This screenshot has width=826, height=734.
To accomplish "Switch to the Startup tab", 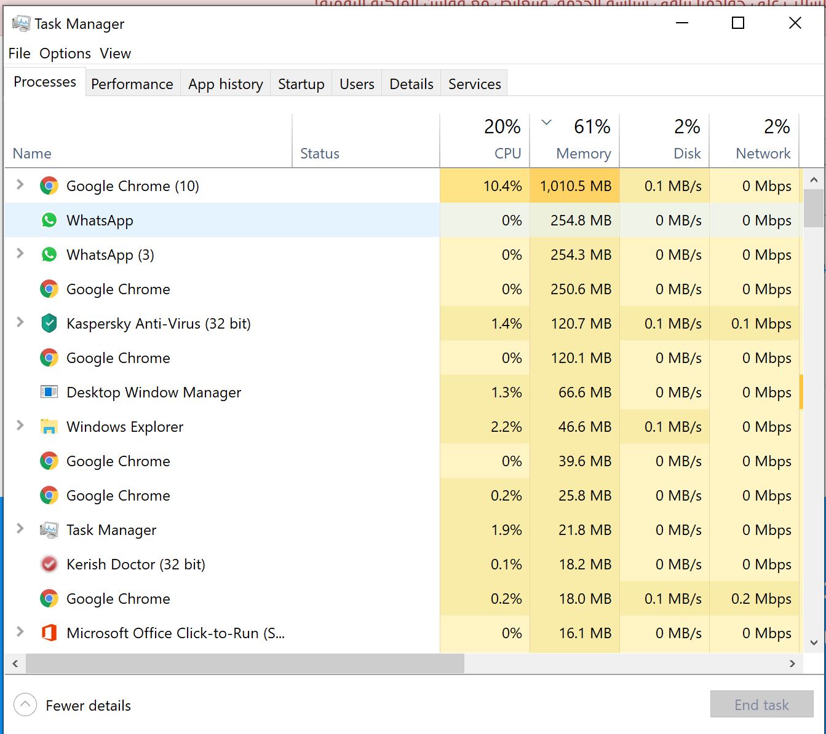I will (x=301, y=84).
